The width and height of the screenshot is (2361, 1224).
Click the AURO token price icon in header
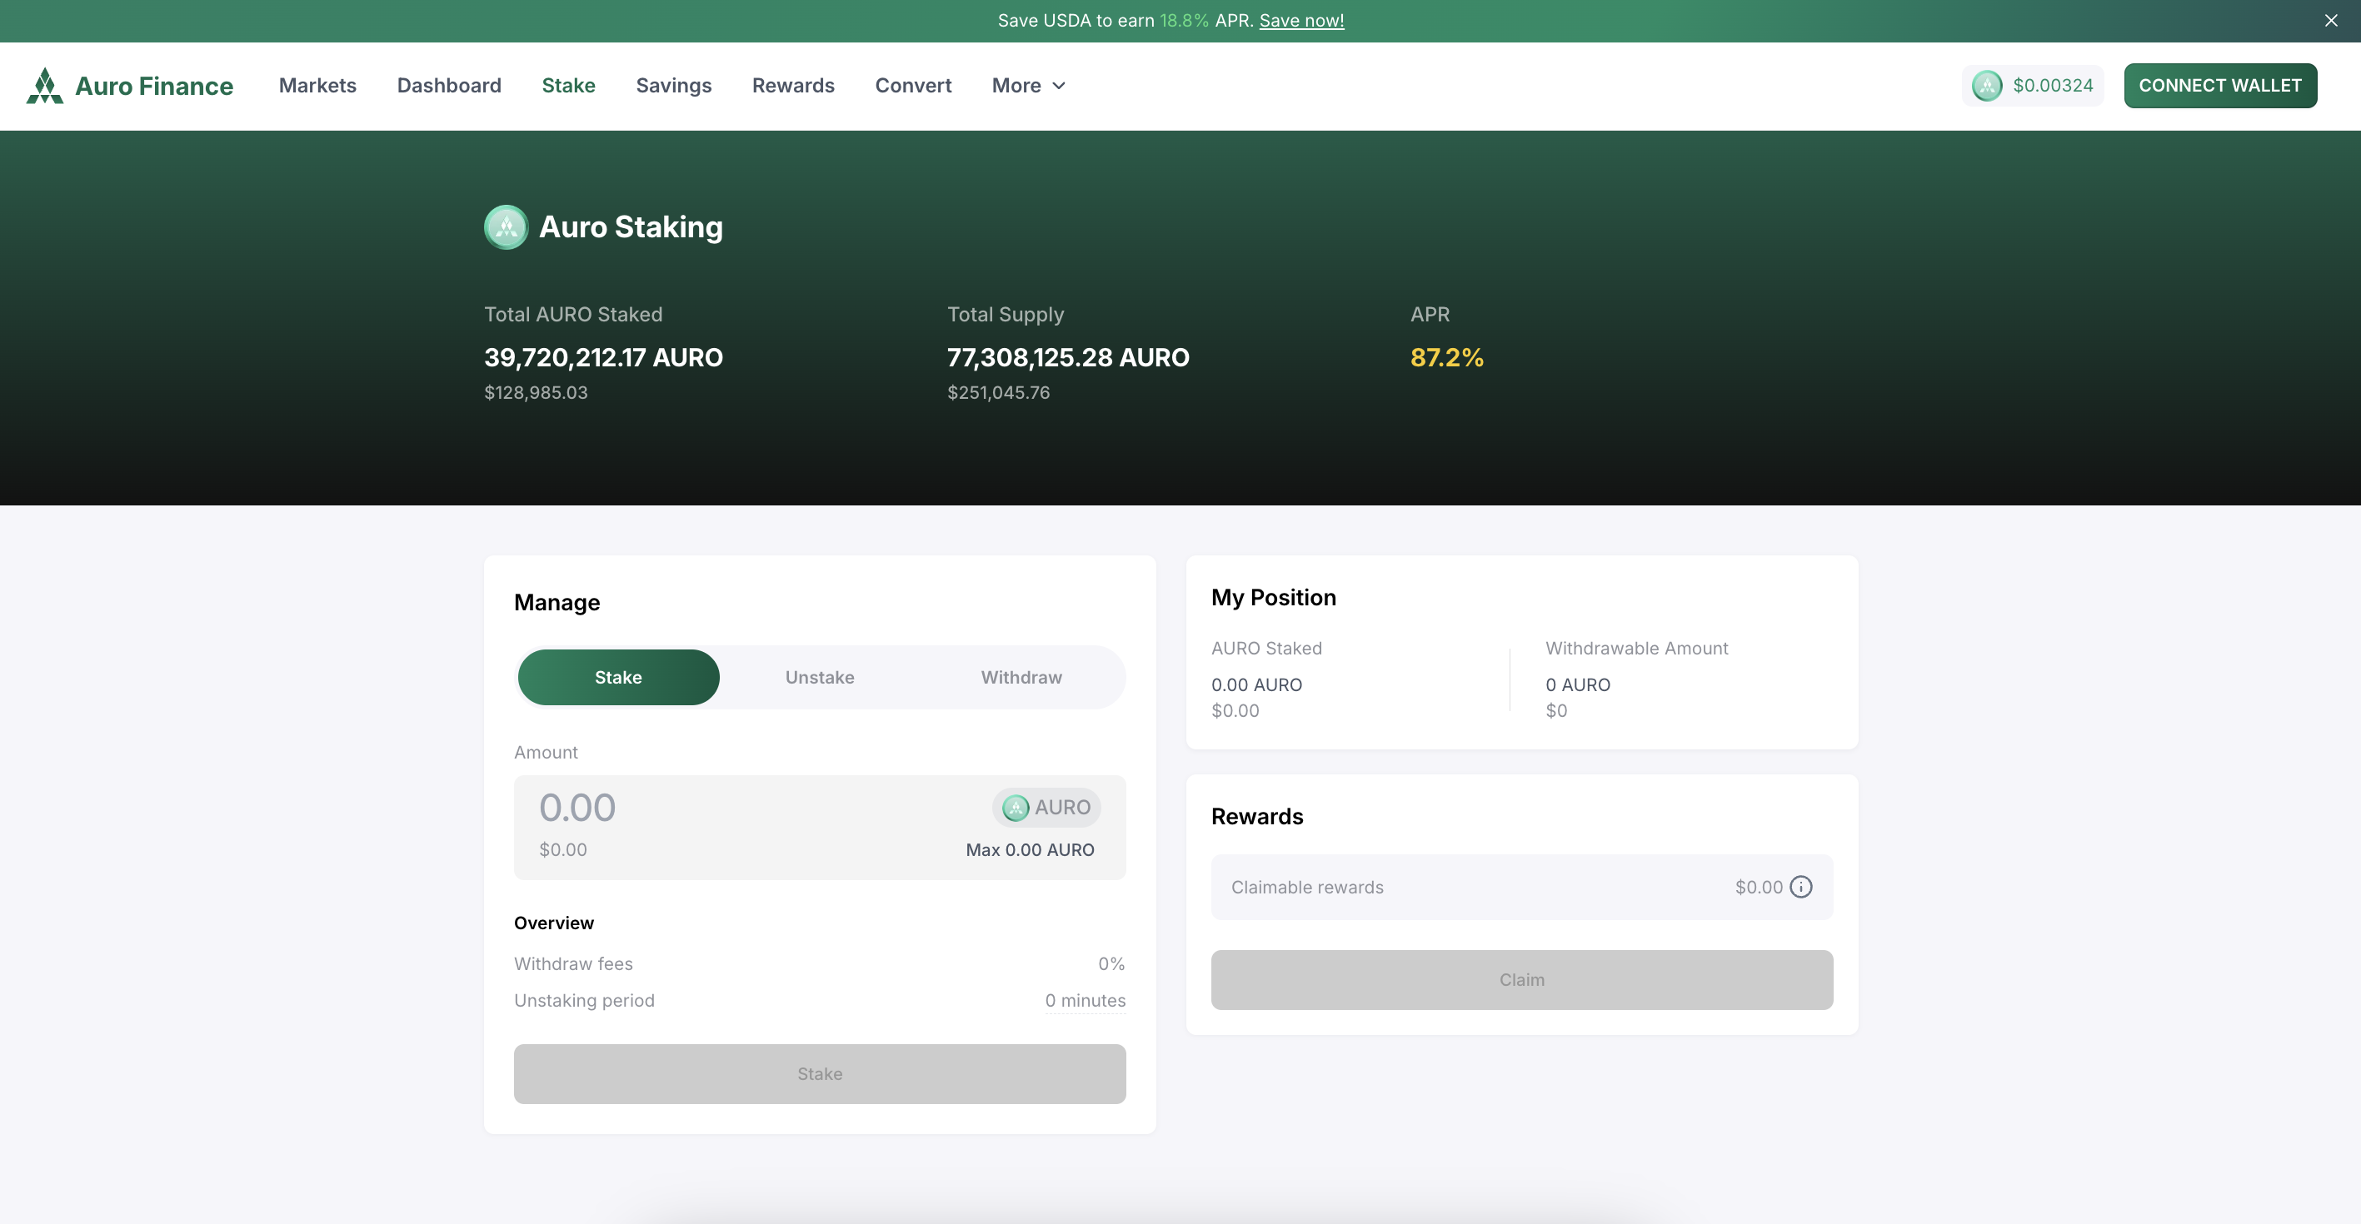point(1986,85)
